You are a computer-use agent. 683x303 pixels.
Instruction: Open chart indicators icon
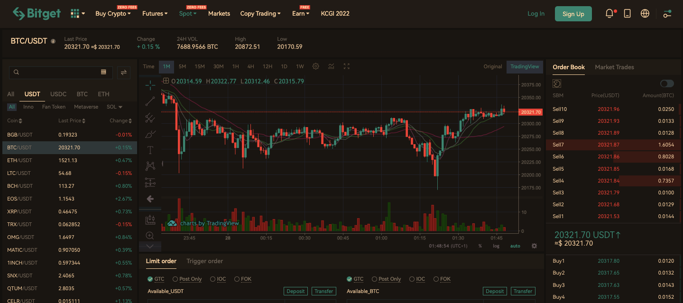(331, 66)
